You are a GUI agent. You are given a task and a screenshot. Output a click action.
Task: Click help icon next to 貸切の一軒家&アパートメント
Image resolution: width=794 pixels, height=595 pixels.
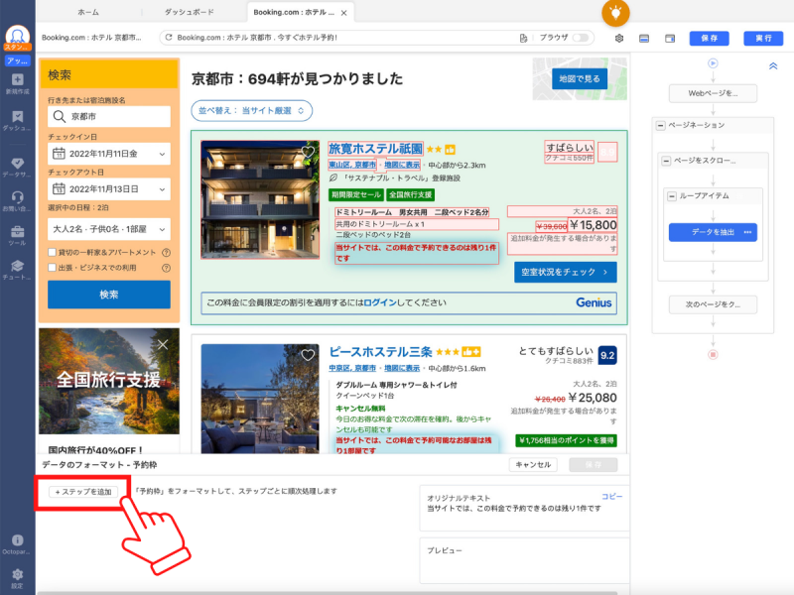[x=166, y=253]
